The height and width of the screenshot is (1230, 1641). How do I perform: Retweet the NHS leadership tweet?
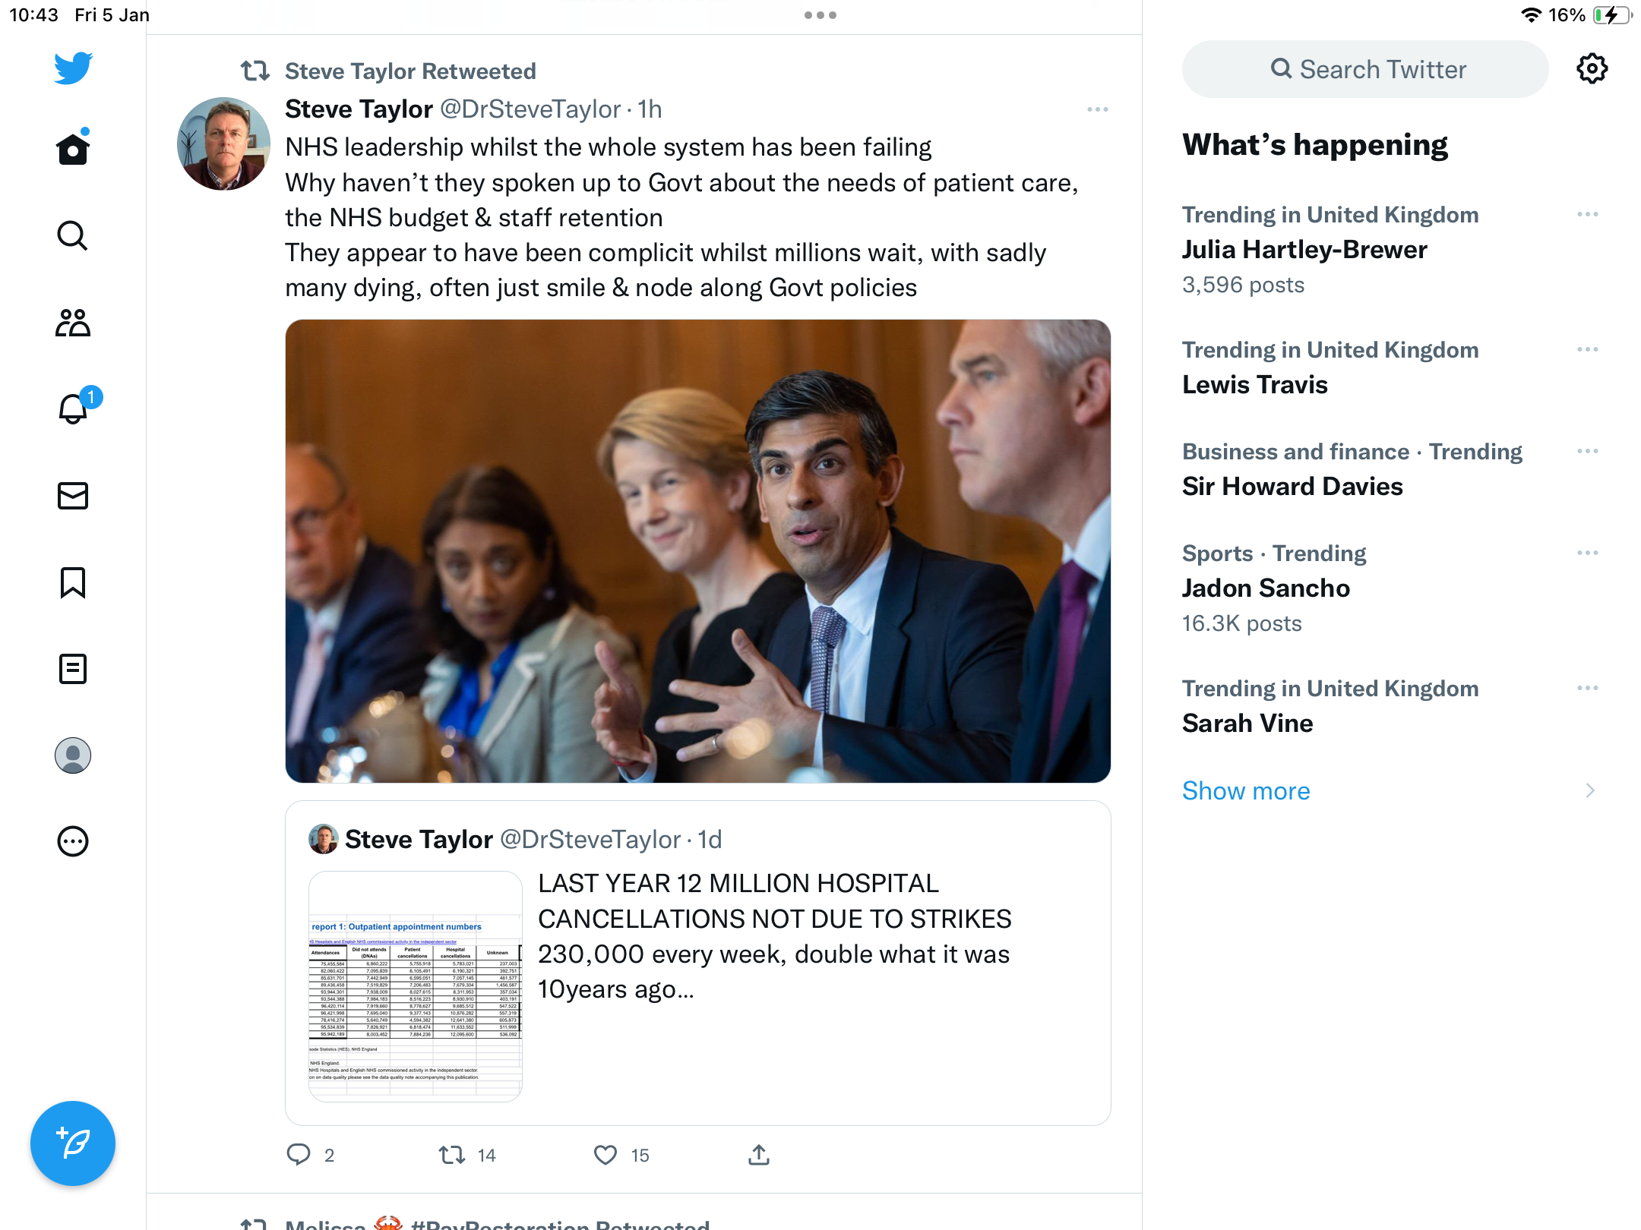(452, 1155)
